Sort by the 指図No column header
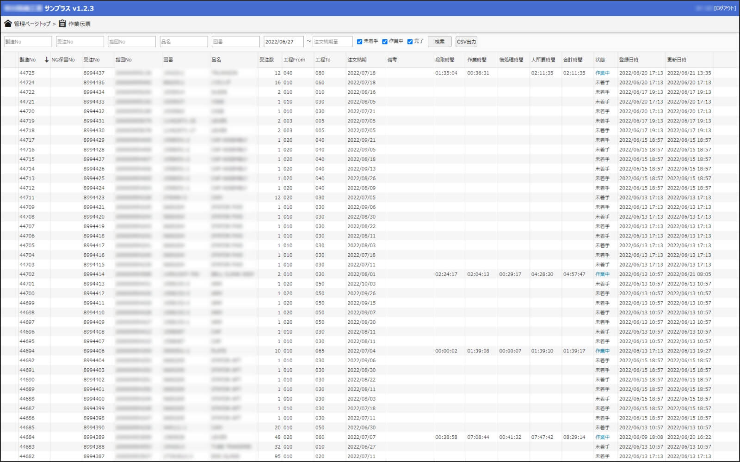This screenshot has width=740, height=462. (x=123, y=60)
